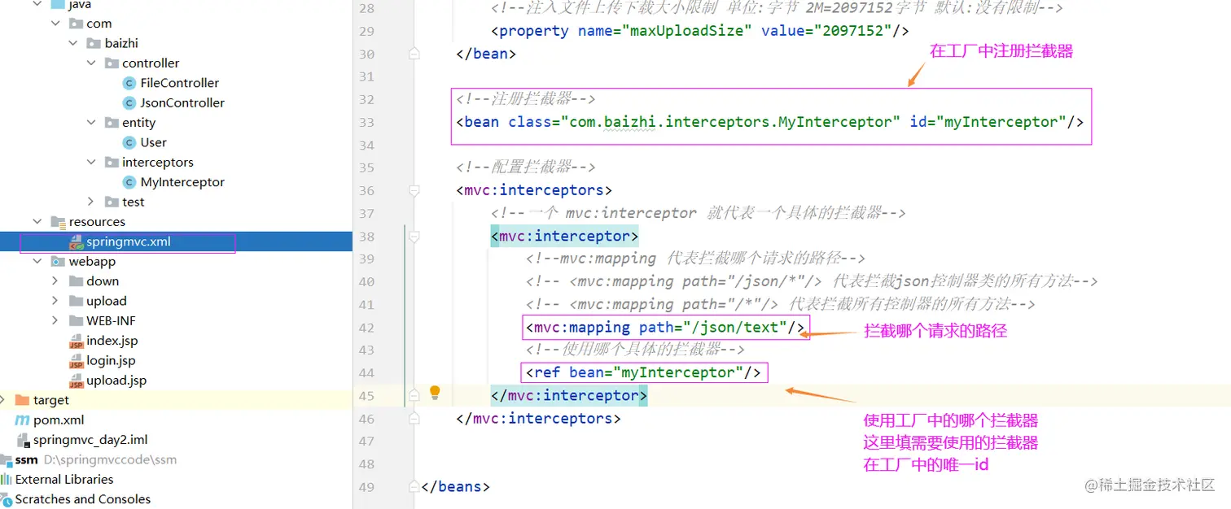The image size is (1231, 509).
Task: Click the pom.xml Maven icon
Action: pos(23,420)
